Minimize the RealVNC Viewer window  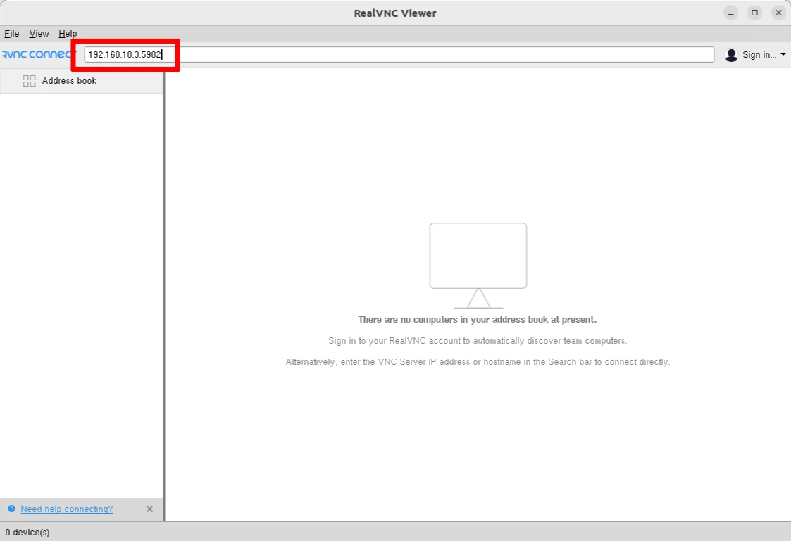pos(731,13)
